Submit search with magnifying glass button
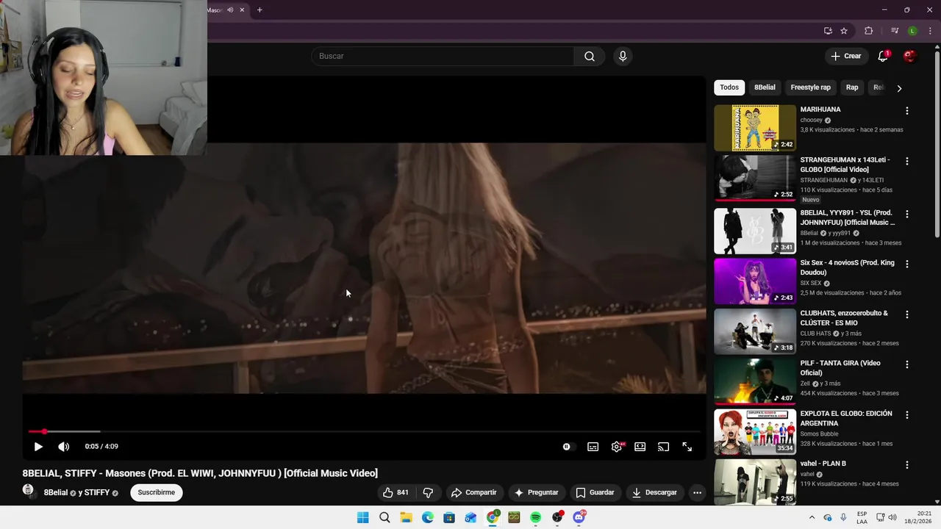The image size is (941, 529). pyautogui.click(x=590, y=56)
